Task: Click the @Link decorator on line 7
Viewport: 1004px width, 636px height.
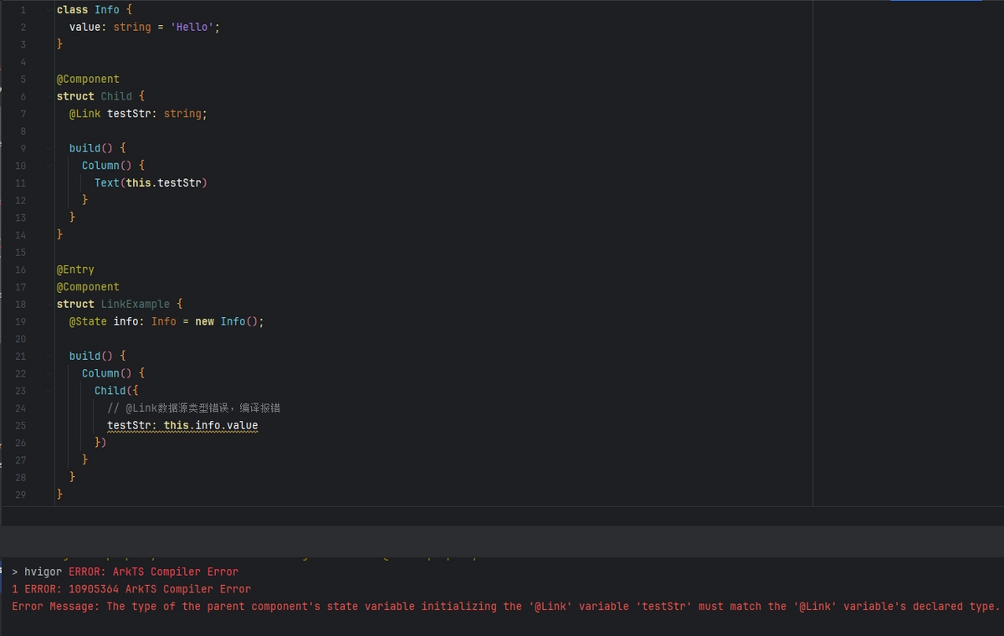Action: tap(85, 114)
